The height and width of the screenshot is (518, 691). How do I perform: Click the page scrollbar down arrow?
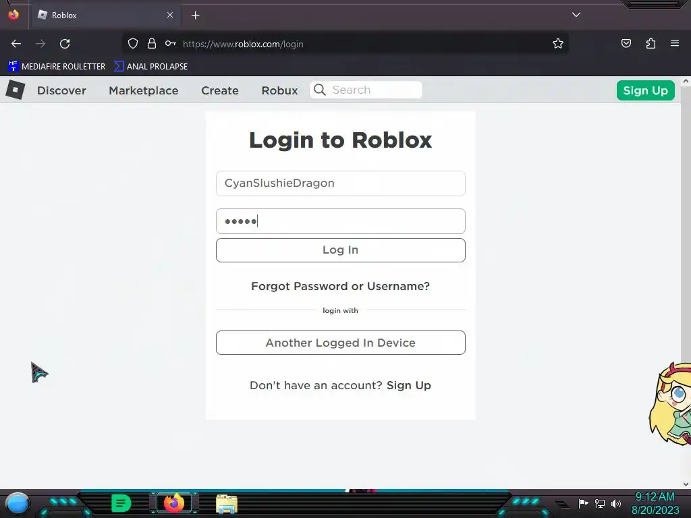(686, 484)
